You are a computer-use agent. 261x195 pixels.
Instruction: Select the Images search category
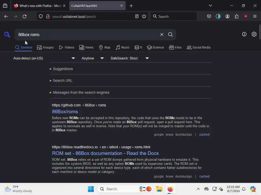(x=45, y=47)
